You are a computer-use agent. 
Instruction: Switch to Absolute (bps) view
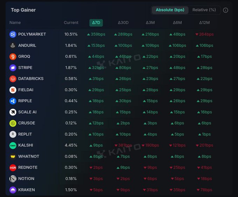point(170,10)
